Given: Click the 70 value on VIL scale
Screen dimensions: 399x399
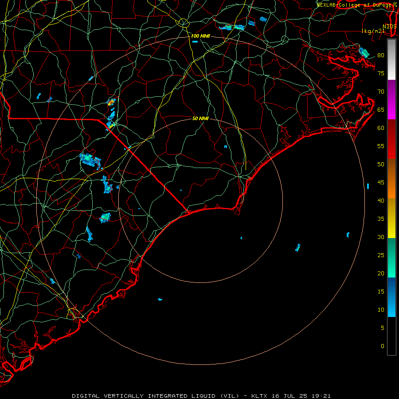Looking at the screenshot, I should [381, 92].
